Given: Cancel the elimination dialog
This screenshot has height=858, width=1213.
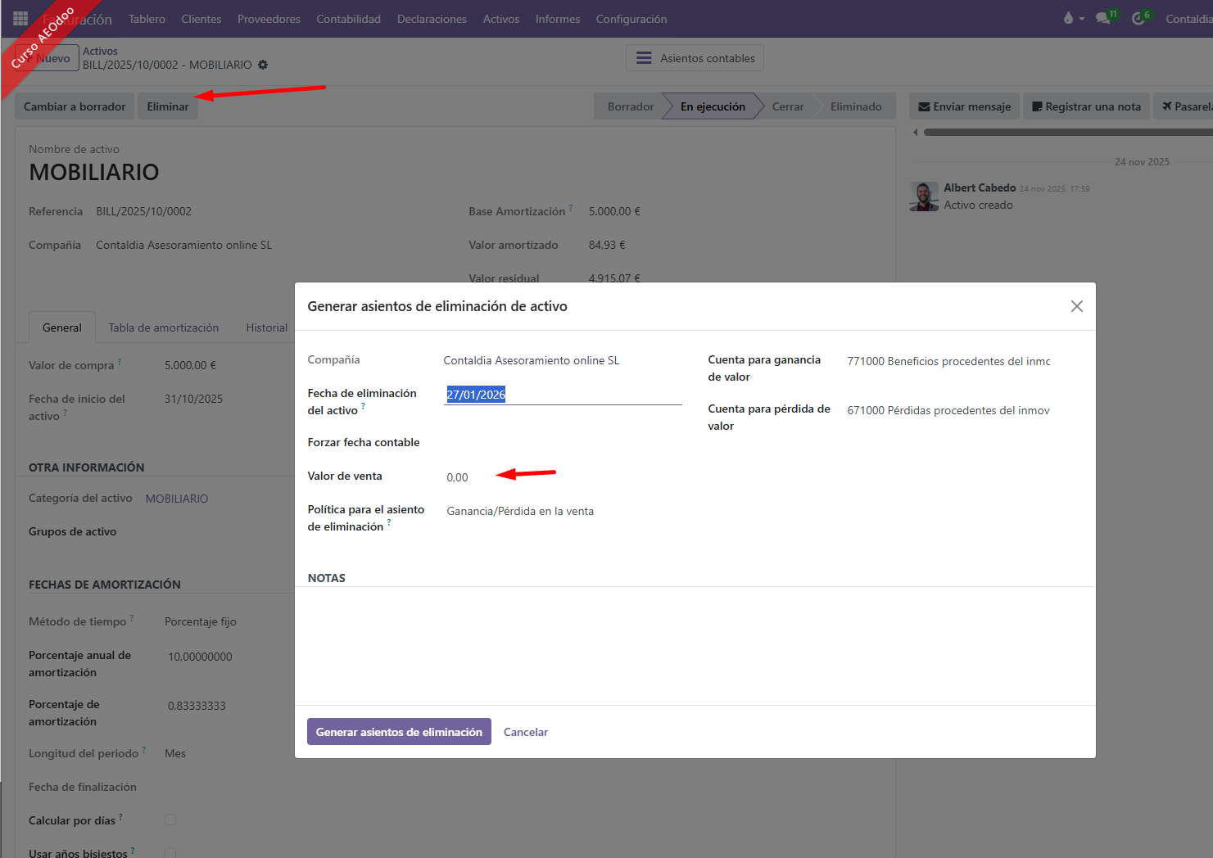Looking at the screenshot, I should click(525, 732).
